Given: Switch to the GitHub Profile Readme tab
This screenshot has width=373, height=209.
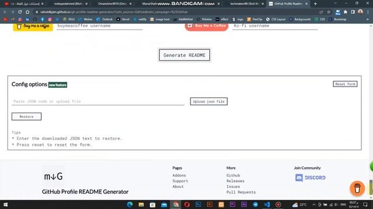Looking at the screenshot, I should [288, 4].
